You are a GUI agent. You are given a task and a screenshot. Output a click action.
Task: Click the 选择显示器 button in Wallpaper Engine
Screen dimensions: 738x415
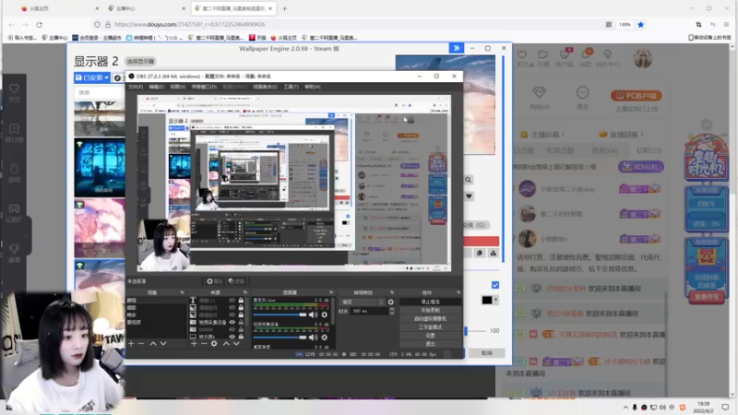[x=140, y=61]
